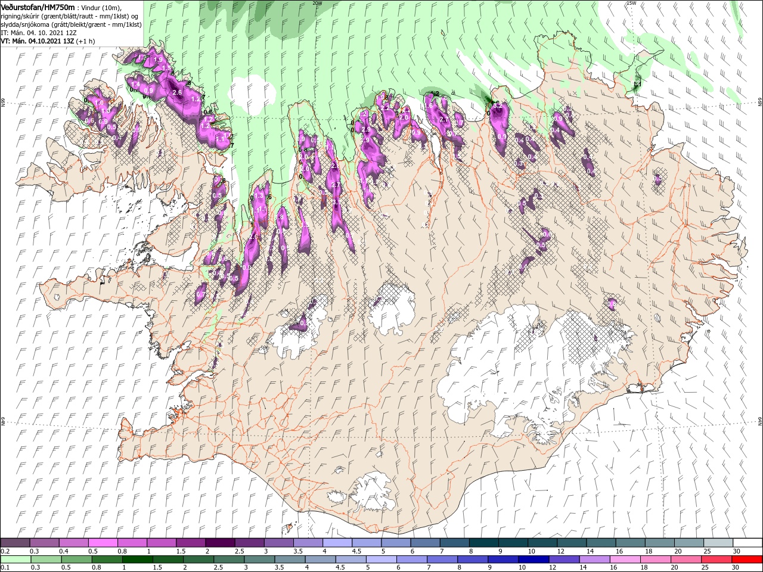Select upper legend swatch between 0.2 and 0.3
763x572 pixels.
(x=15, y=543)
